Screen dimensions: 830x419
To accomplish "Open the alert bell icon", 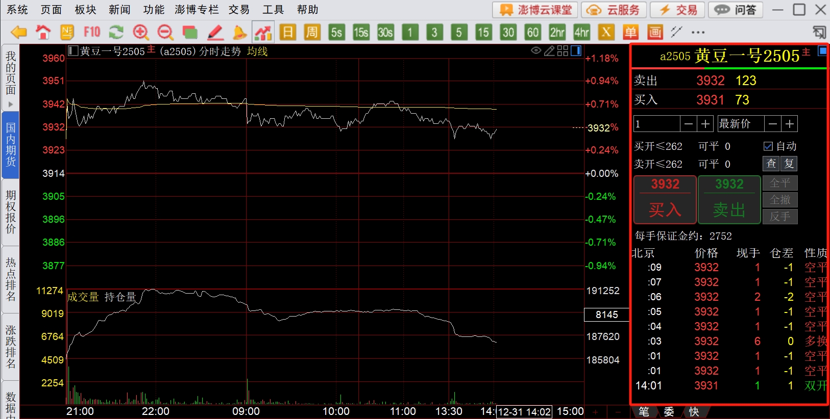I will [x=239, y=33].
